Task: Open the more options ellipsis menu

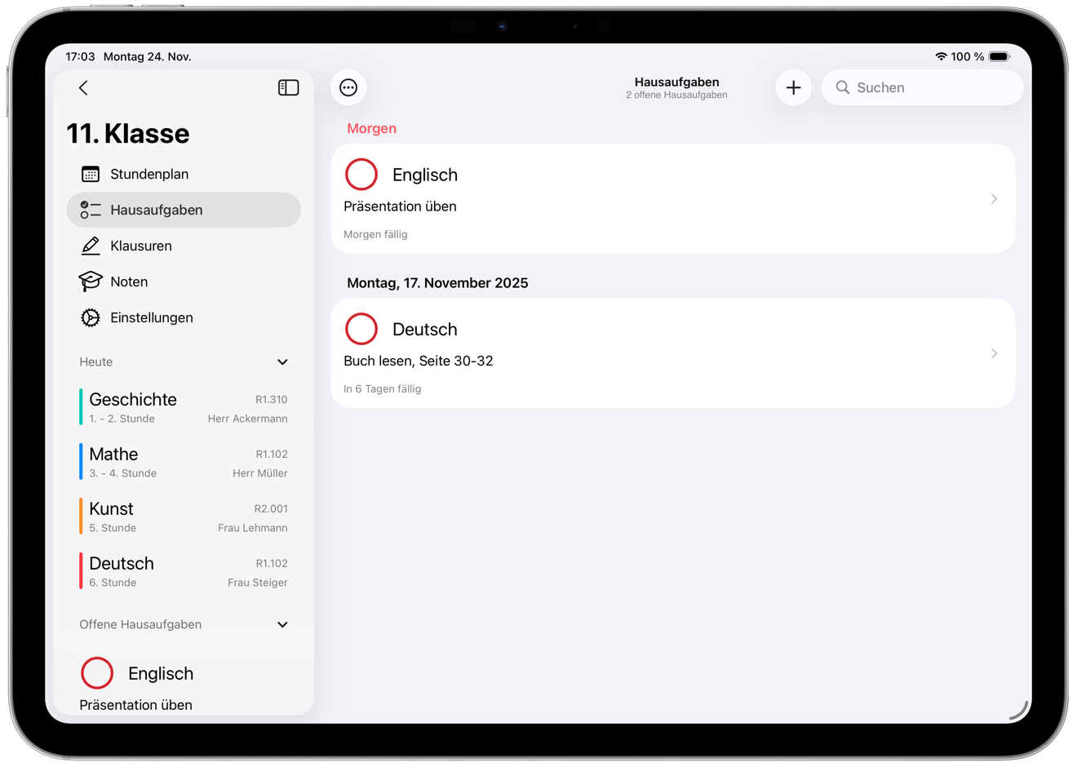Action: (x=348, y=88)
